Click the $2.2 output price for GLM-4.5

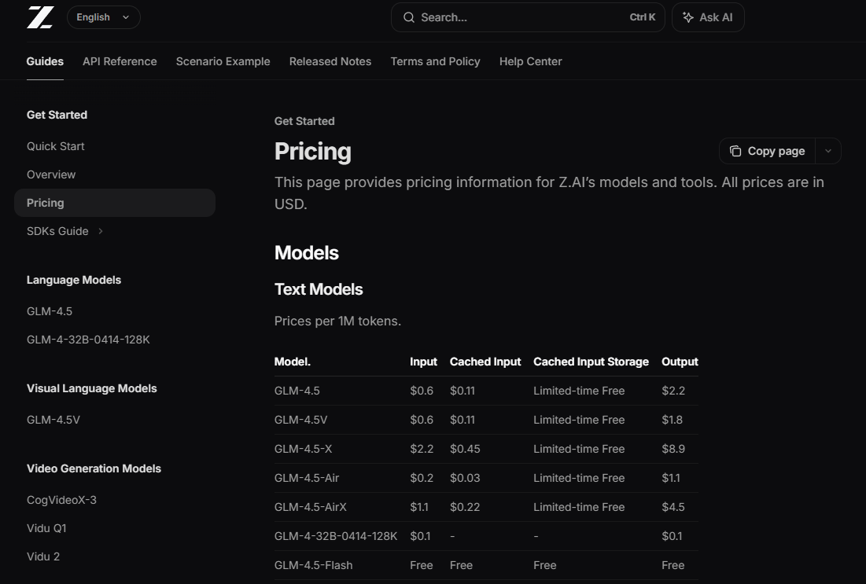click(x=673, y=391)
